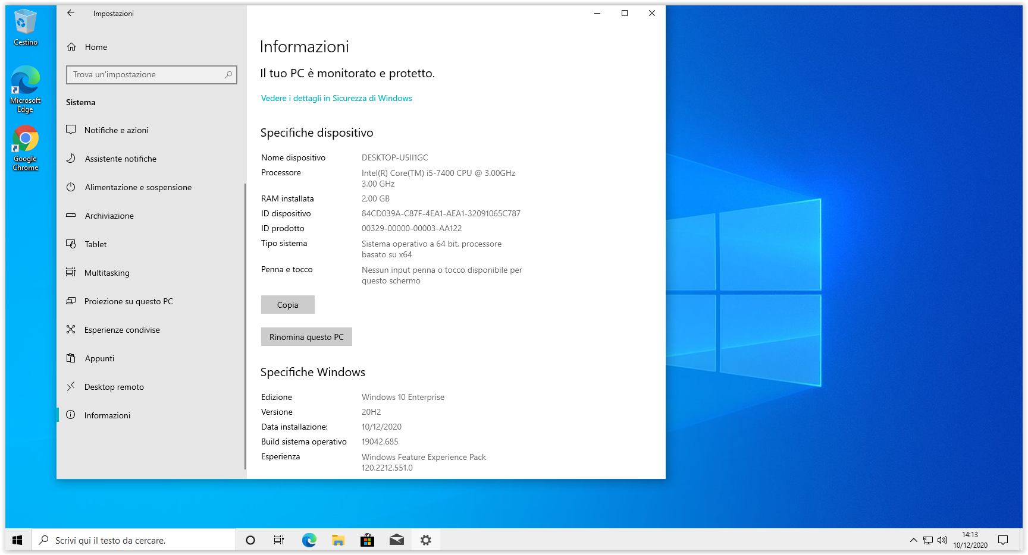
Task: Click the Copia button
Action: (288, 305)
